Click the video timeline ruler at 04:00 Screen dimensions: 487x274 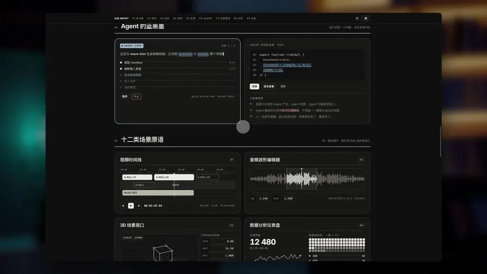(201, 170)
